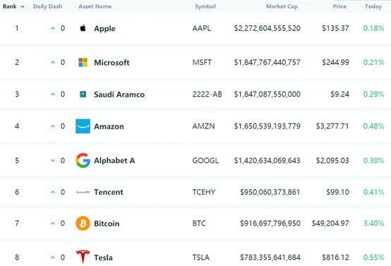This screenshot has width=391, height=266.
Task: Click the Google G logo for Alphabet
Action: click(x=83, y=160)
